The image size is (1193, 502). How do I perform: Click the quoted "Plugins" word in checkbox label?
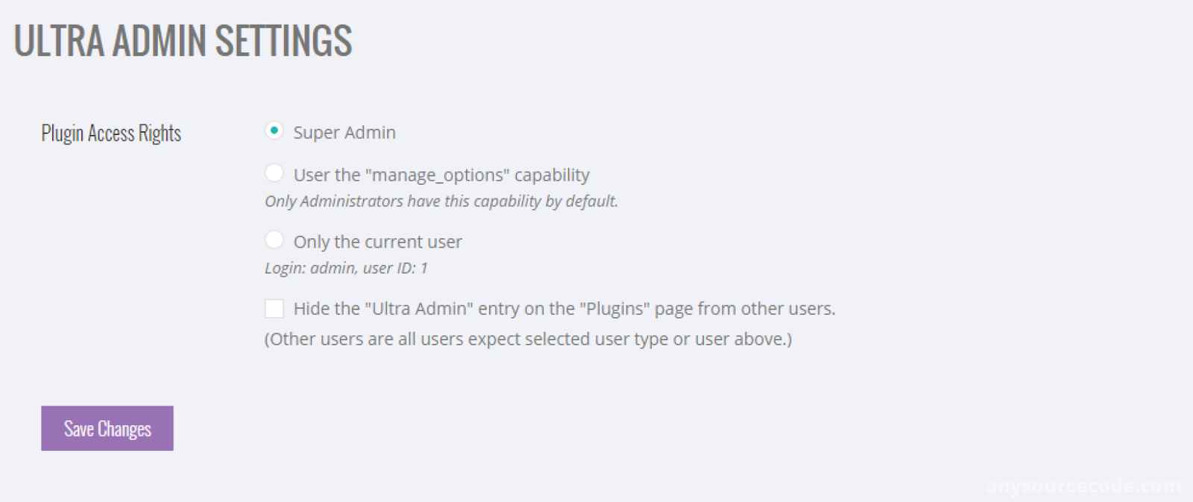[x=615, y=309]
